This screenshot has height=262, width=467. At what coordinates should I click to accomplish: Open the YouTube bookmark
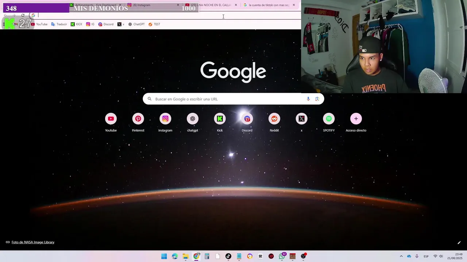tap(39, 24)
